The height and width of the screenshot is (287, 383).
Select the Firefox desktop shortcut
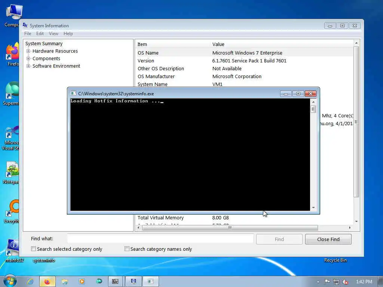[x=12, y=54]
